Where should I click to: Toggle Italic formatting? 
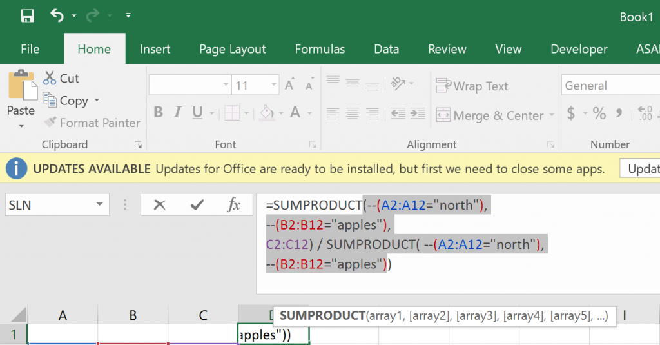[x=178, y=112]
